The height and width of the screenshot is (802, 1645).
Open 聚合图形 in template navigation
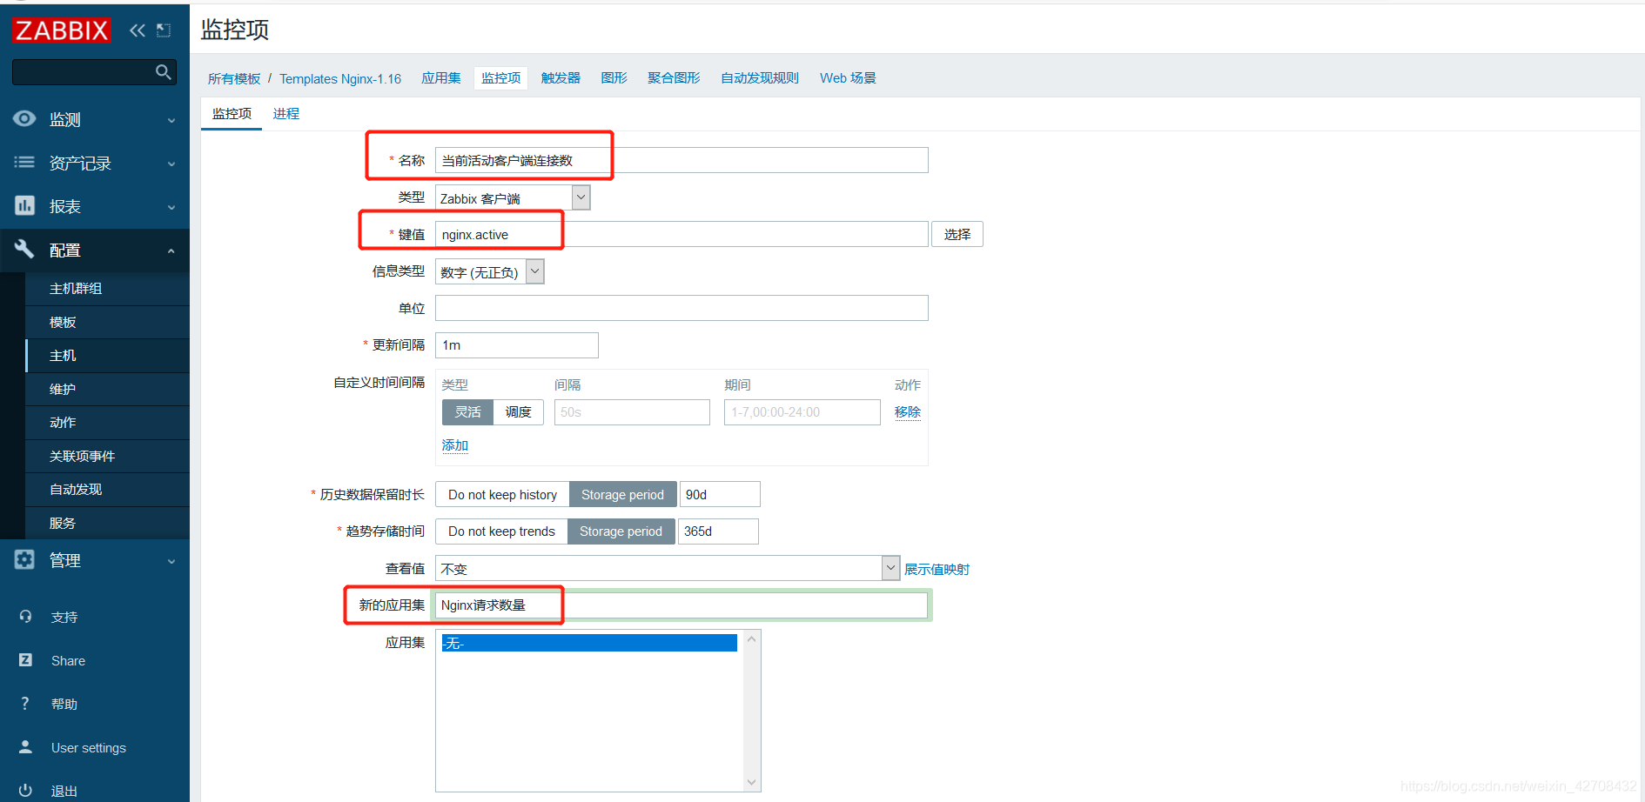pyautogui.click(x=674, y=78)
